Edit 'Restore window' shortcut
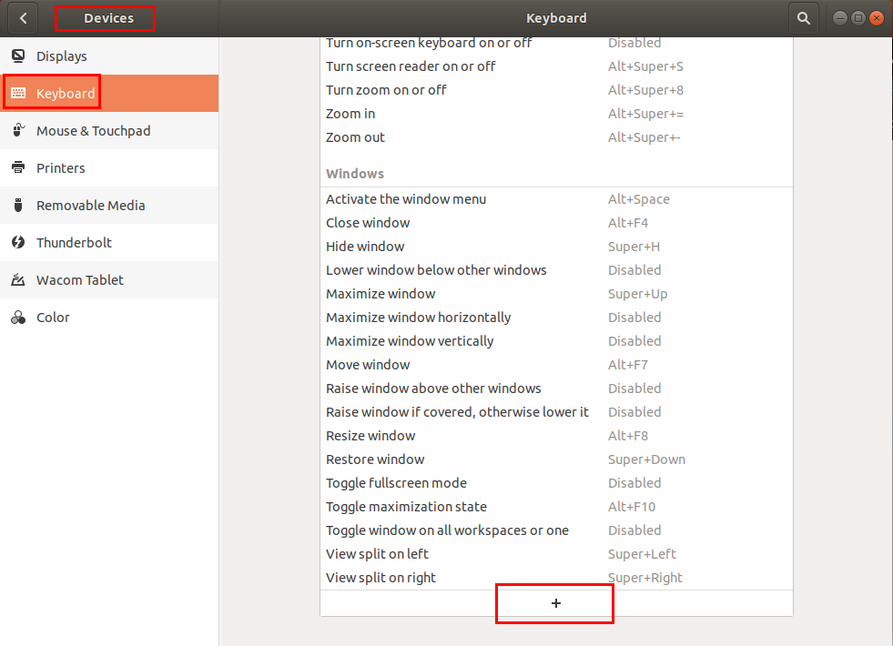The image size is (893, 646). [556, 459]
